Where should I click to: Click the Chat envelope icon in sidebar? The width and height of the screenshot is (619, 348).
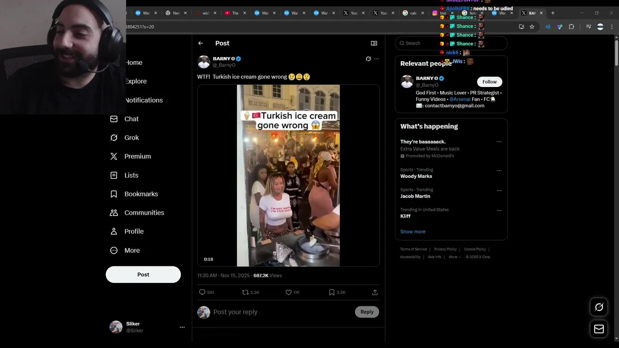(114, 119)
